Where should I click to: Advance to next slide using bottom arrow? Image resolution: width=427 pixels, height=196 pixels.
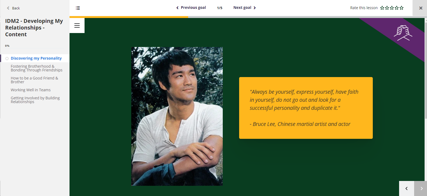[x=421, y=188]
